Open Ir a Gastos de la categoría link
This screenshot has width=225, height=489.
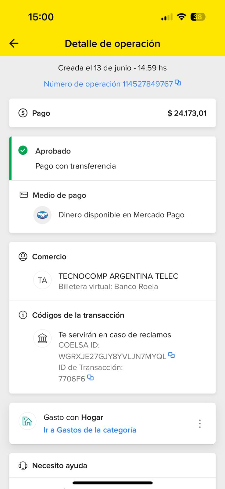point(90,430)
